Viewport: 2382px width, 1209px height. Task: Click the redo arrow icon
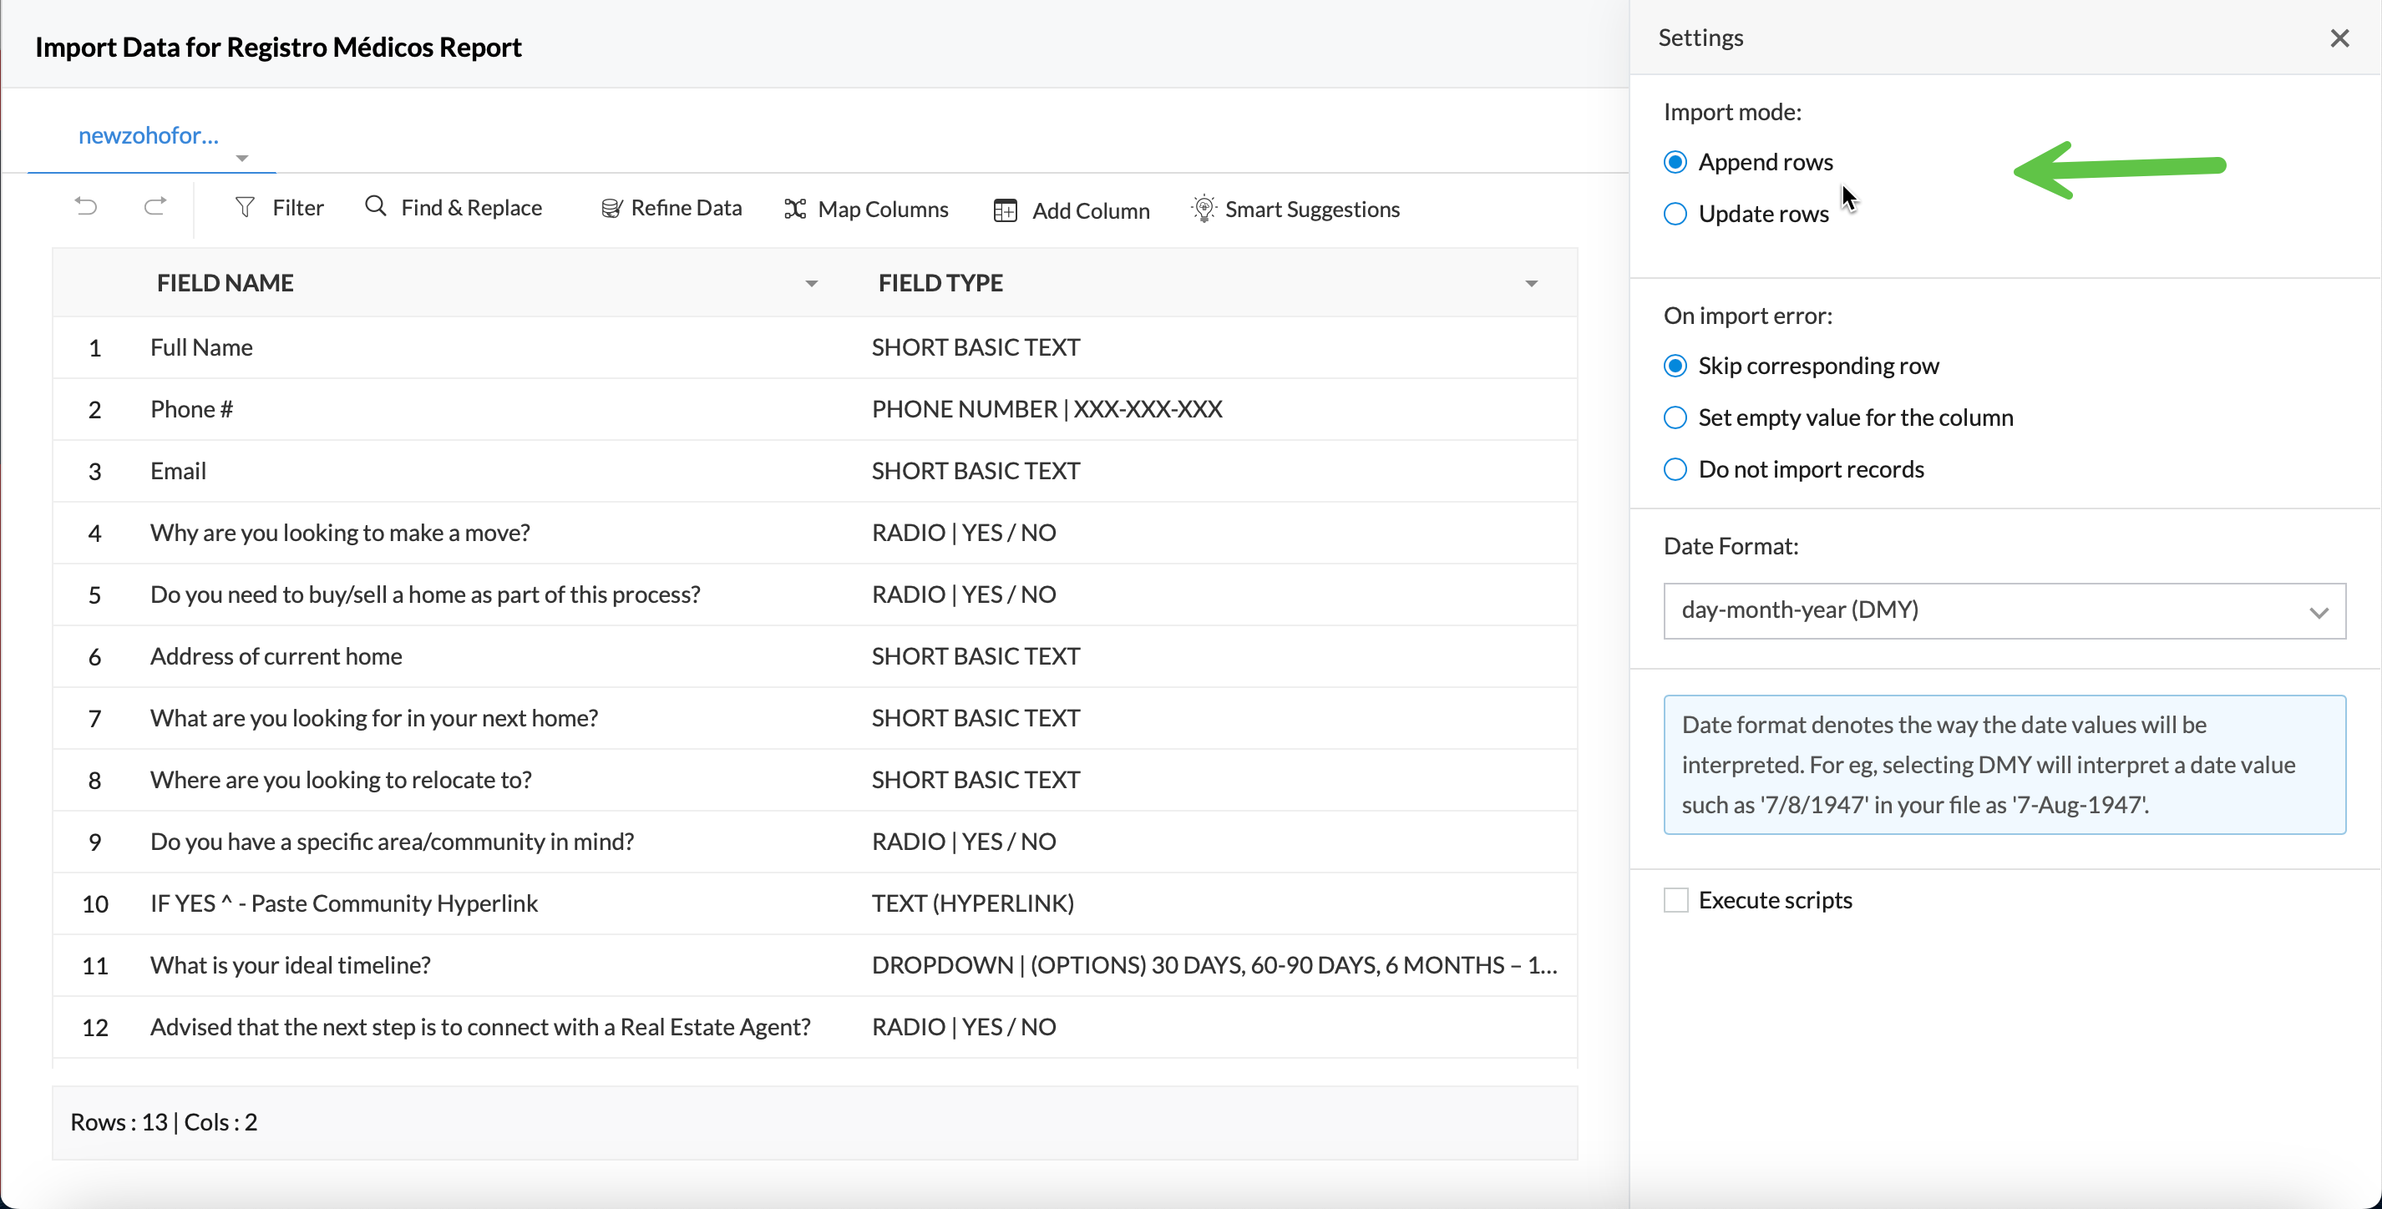point(155,206)
